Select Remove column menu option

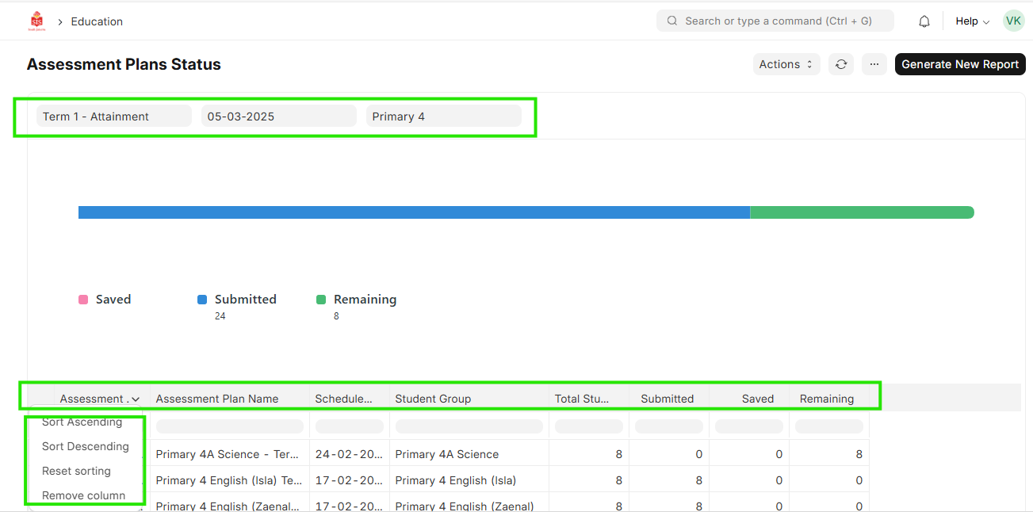[83, 495]
